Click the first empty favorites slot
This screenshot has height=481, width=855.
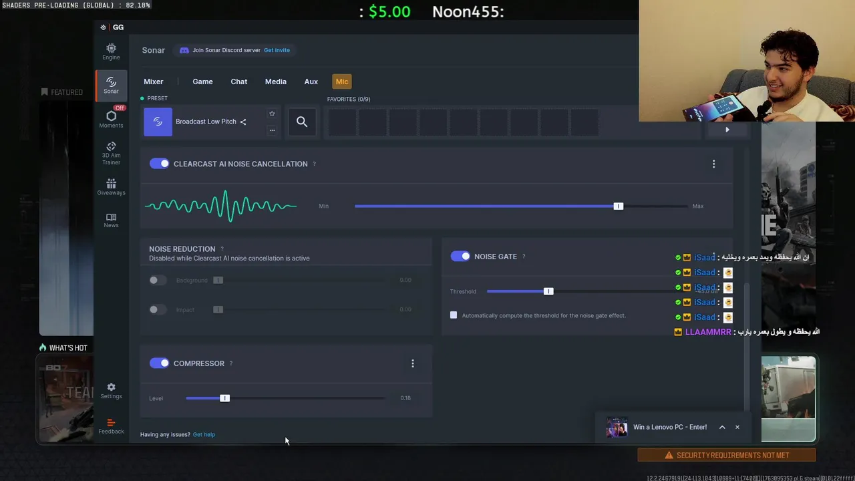(x=342, y=122)
